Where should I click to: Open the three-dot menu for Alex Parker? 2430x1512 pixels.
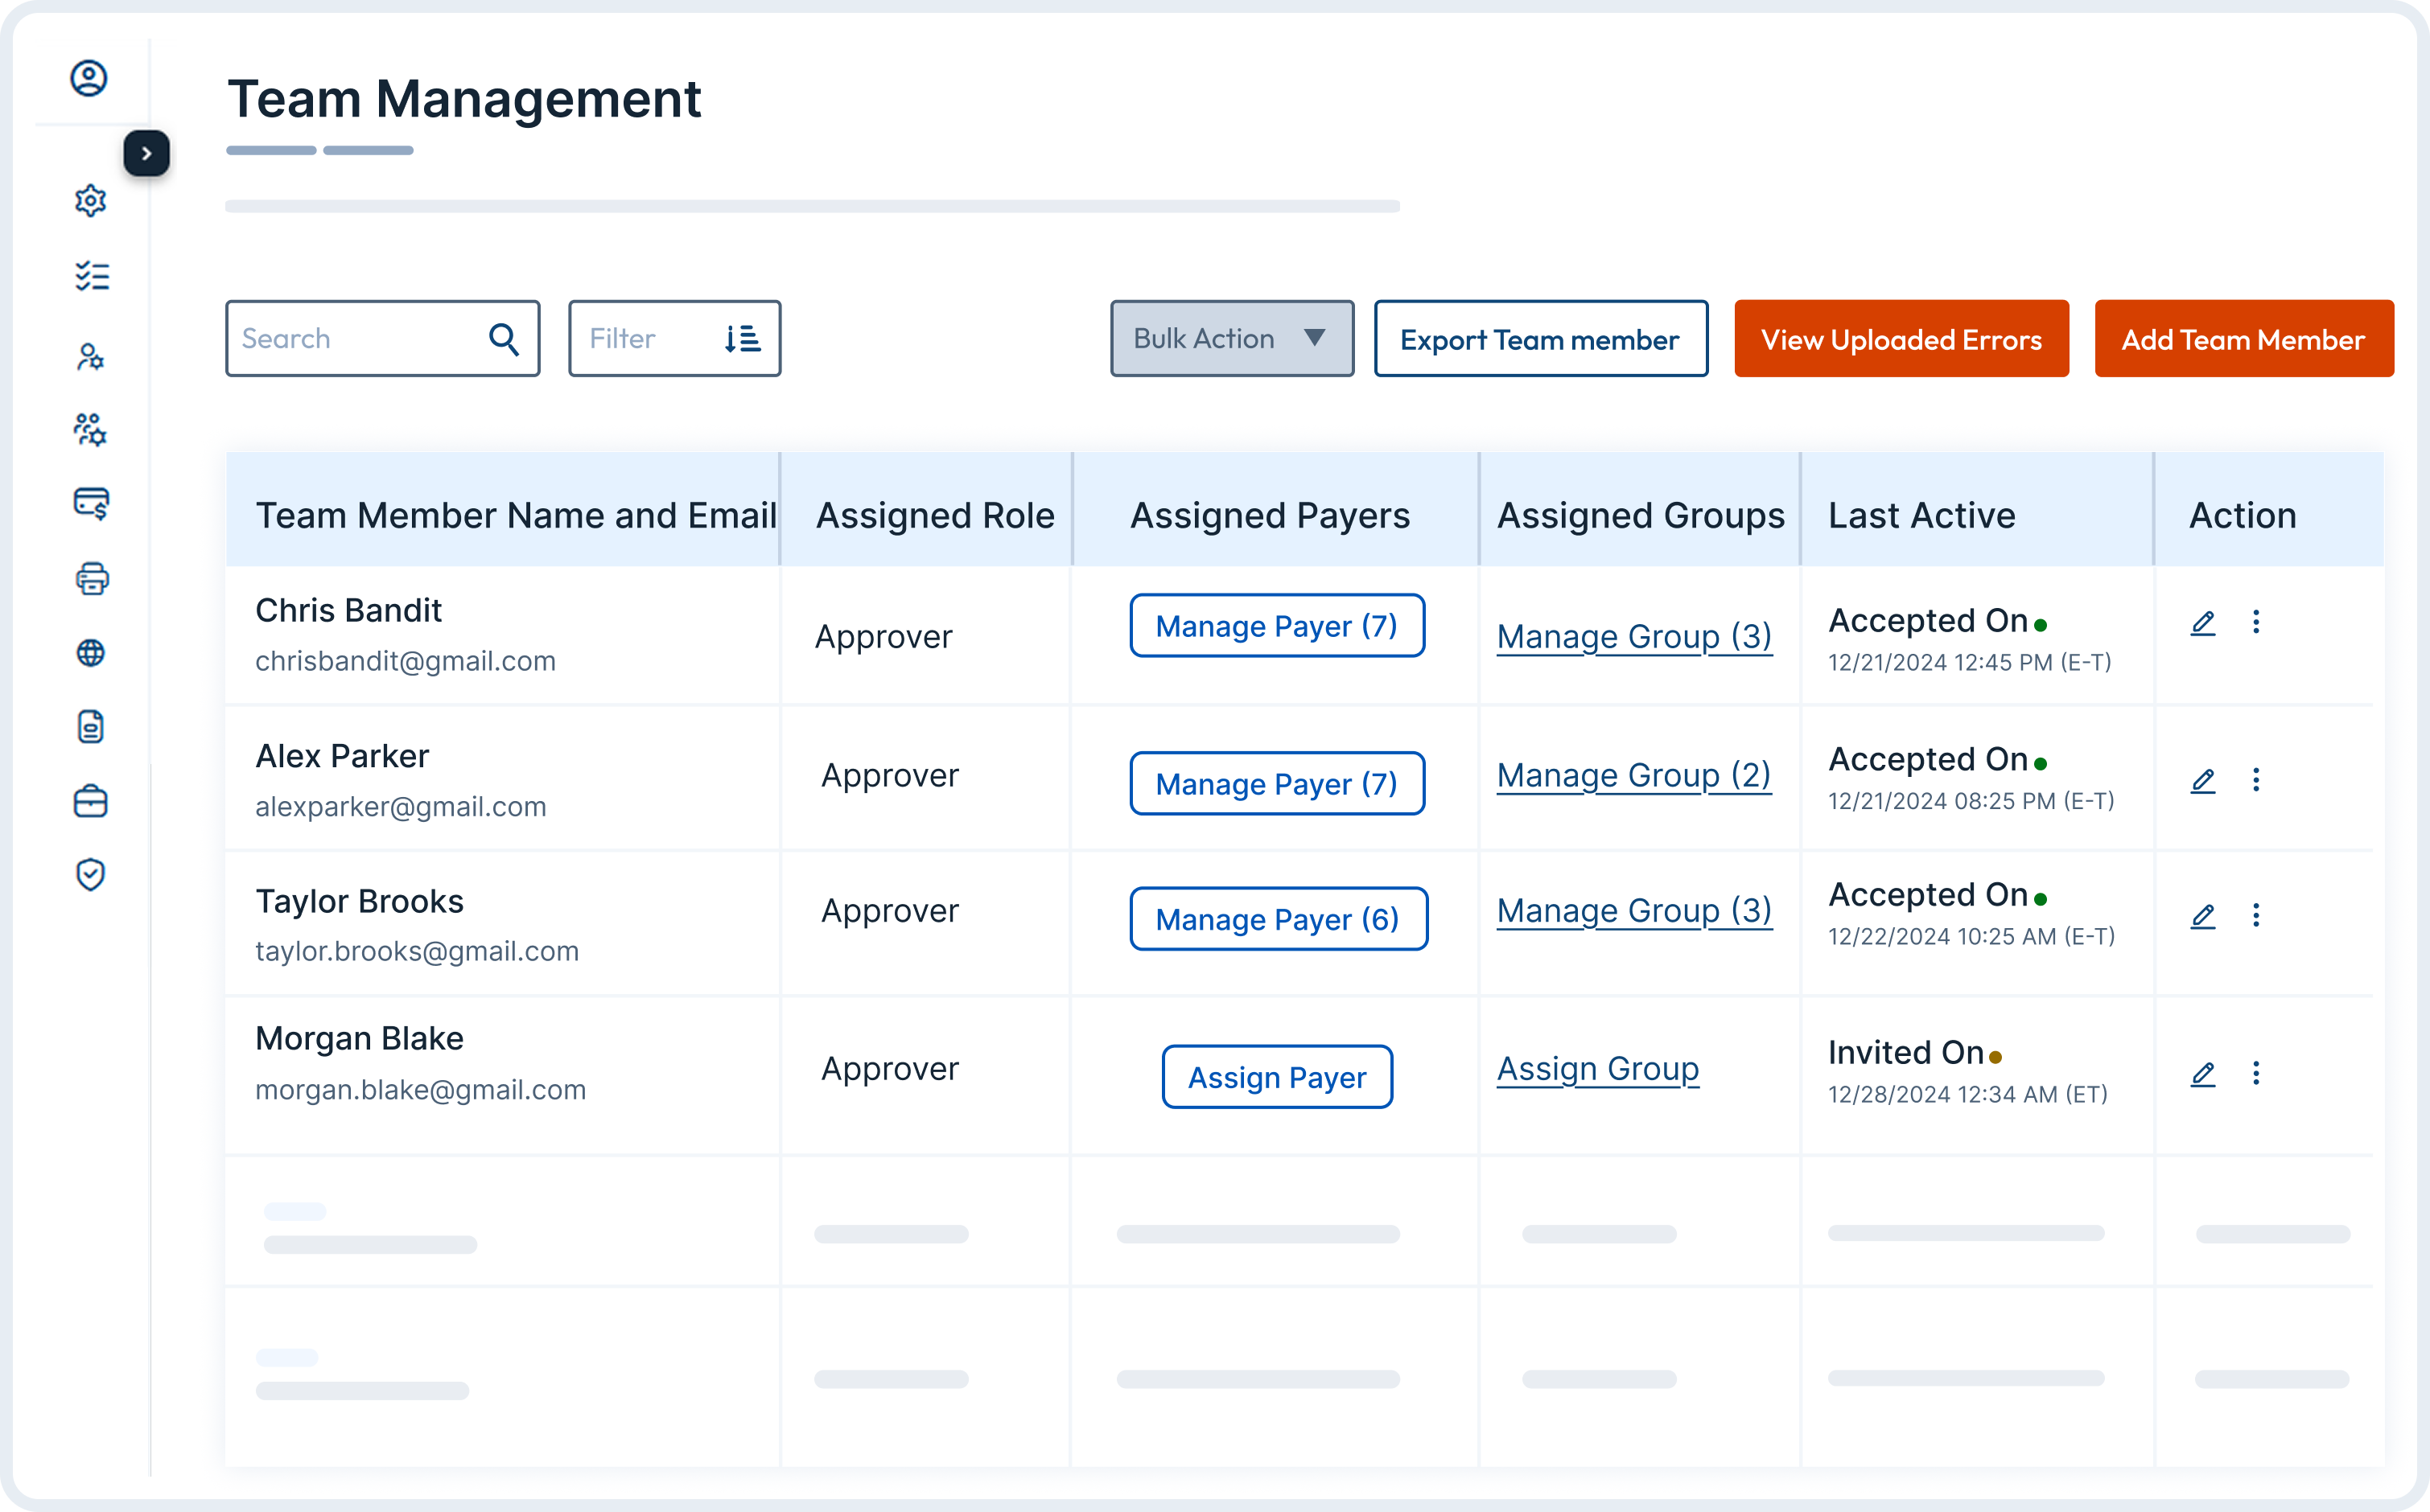pos(2257,780)
